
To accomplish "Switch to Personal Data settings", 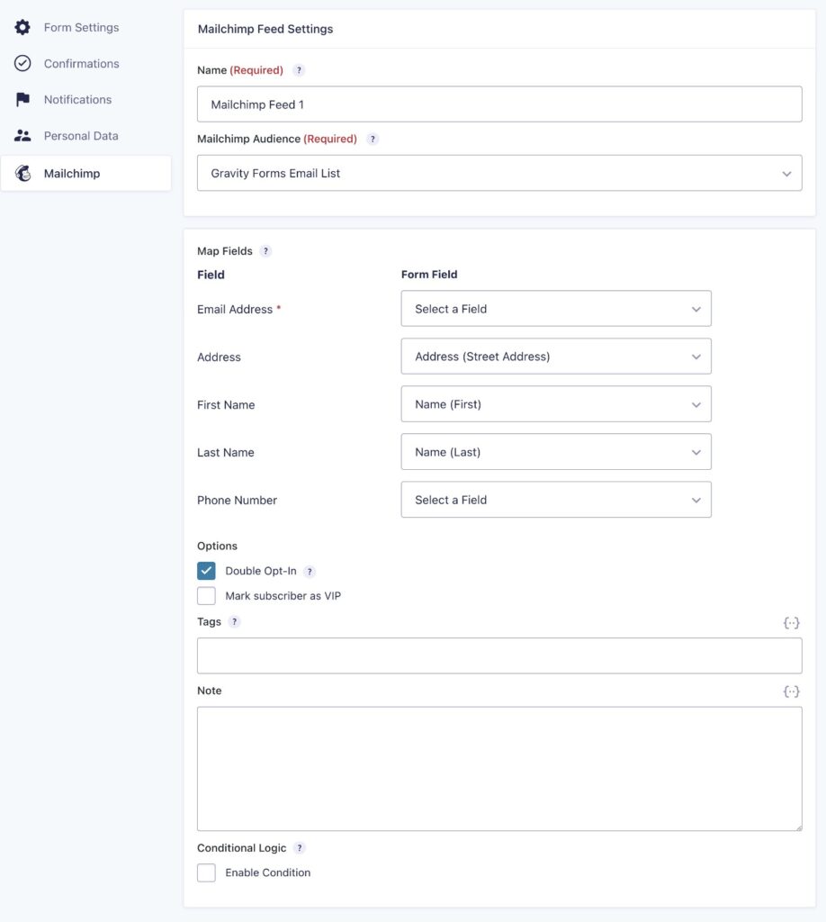I will [81, 136].
